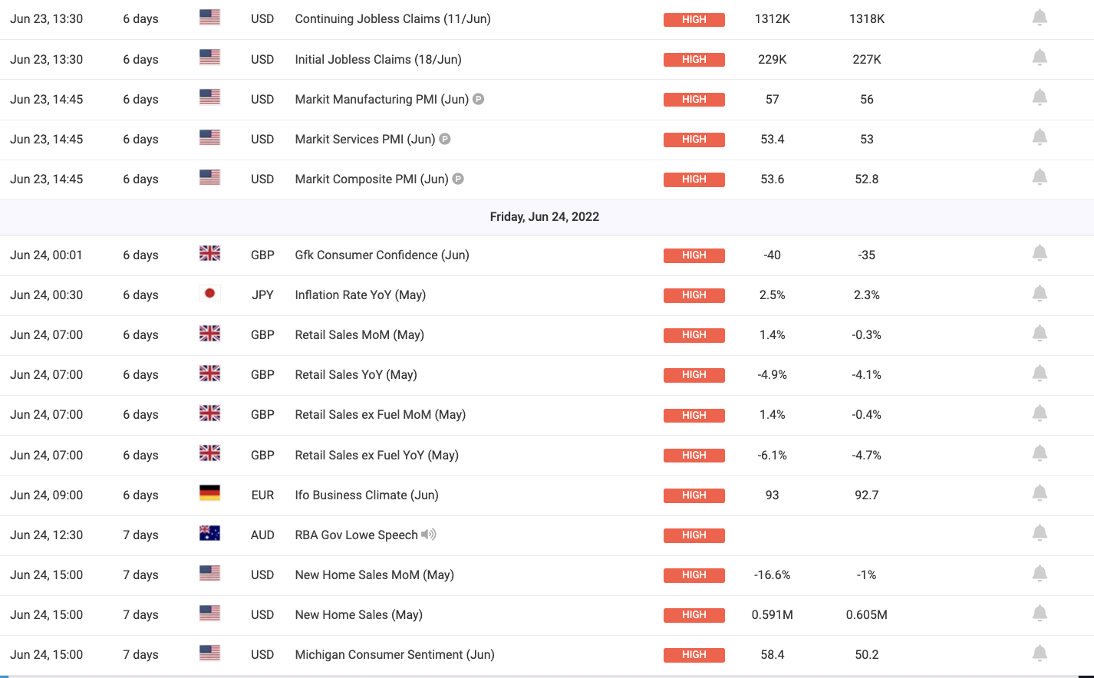1094x678 pixels.
Task: Click the Australian flag on RBA speech row
Action: 209,533
